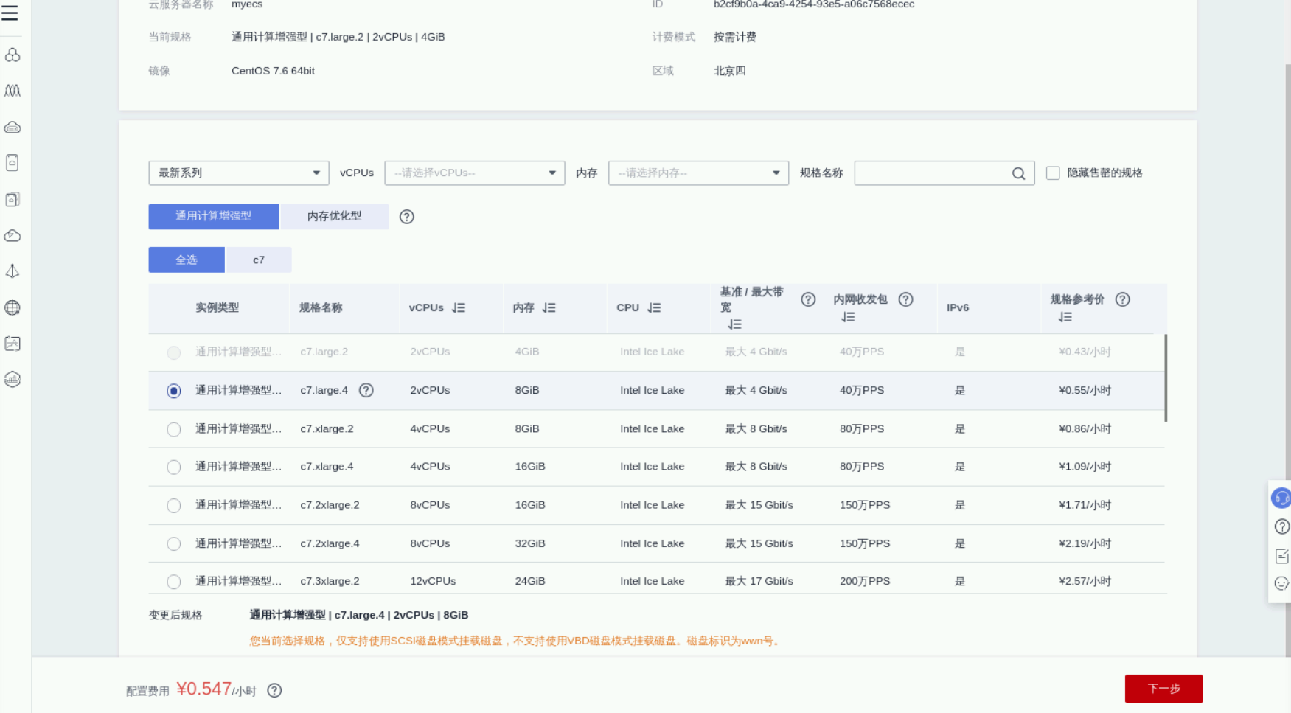Open the headset customer service widget
This screenshot has width=1291, height=713.
click(1281, 498)
